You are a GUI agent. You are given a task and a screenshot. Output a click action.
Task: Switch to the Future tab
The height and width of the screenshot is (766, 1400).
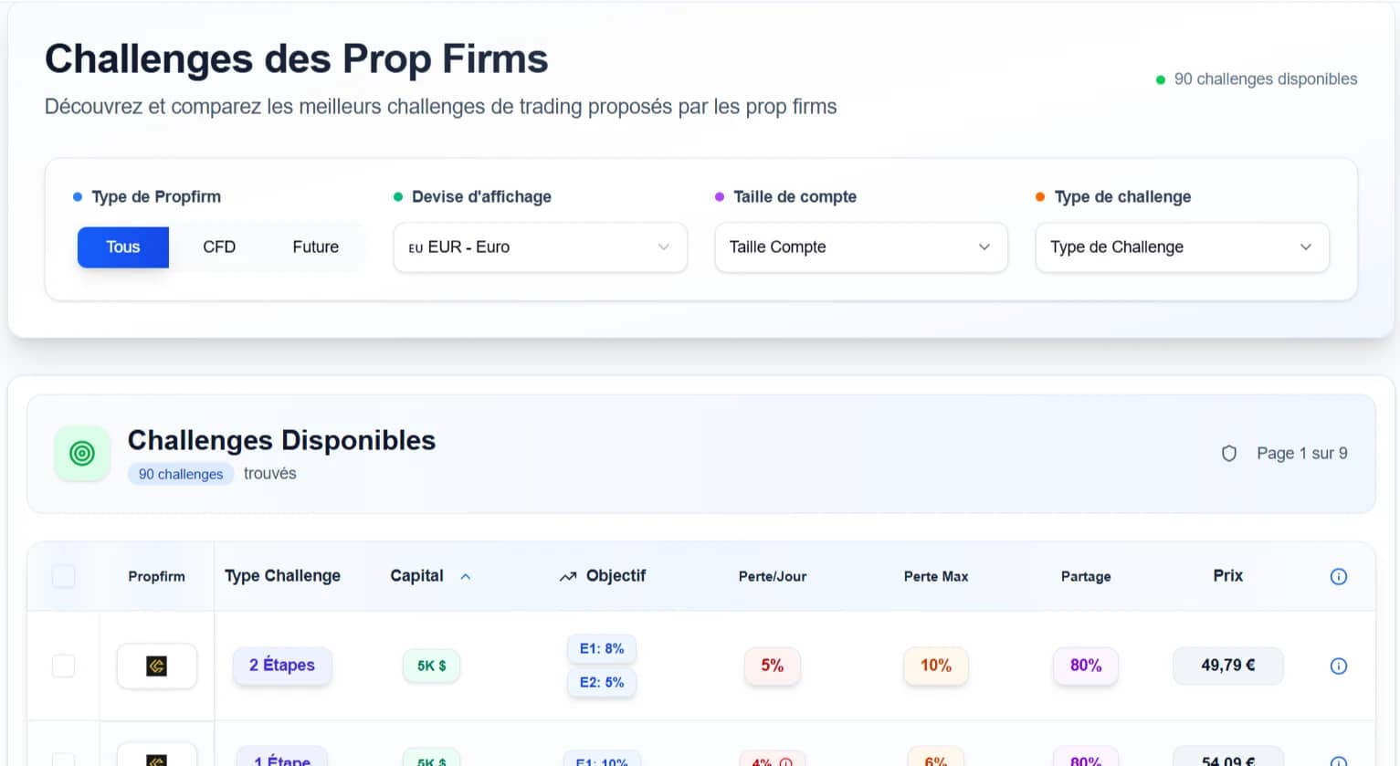[x=314, y=247]
